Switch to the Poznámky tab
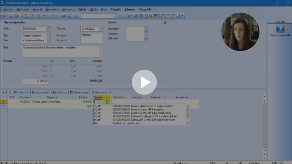 100,92
